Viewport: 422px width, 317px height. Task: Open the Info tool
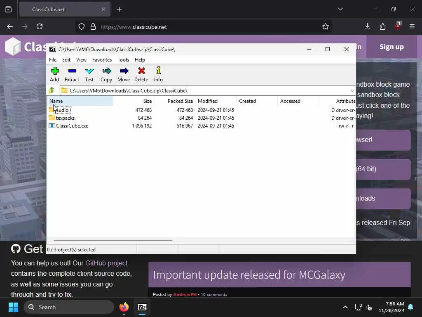[x=158, y=74]
